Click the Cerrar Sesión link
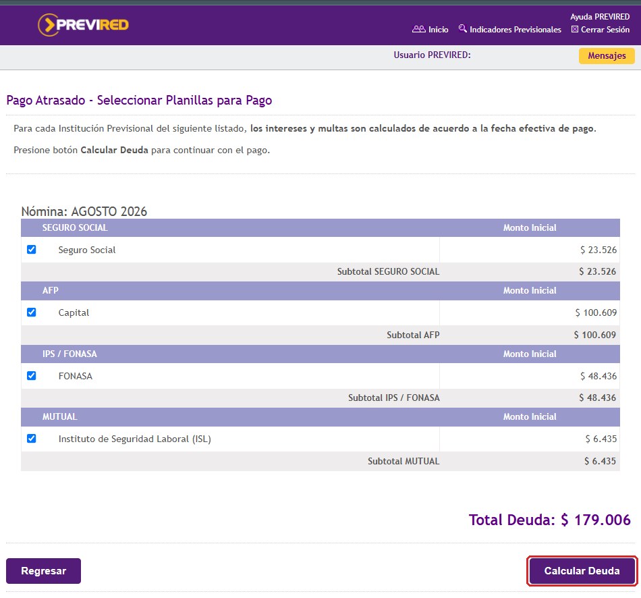 [605, 30]
